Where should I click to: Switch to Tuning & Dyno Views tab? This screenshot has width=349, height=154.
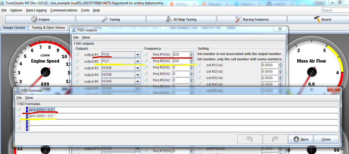pos(48,28)
